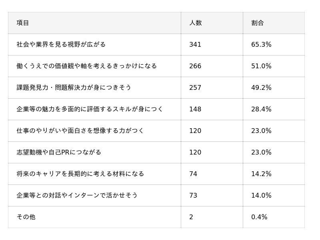Viewport: 320px width, 240px height.
Task: Click the 人数 column header
Action: tap(196, 23)
